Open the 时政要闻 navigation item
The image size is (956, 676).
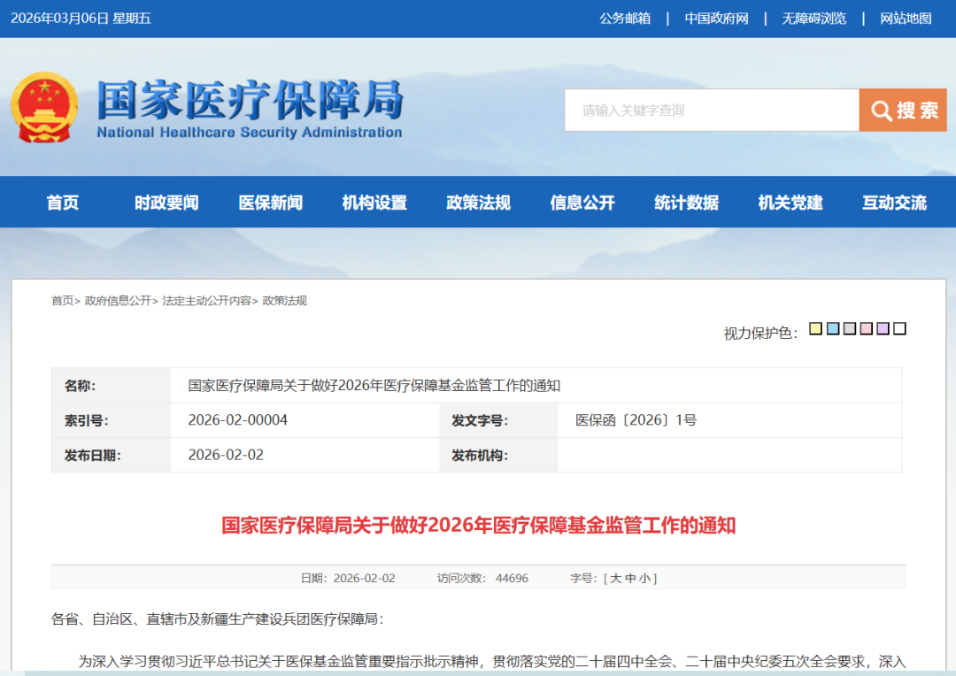pyautogui.click(x=166, y=203)
